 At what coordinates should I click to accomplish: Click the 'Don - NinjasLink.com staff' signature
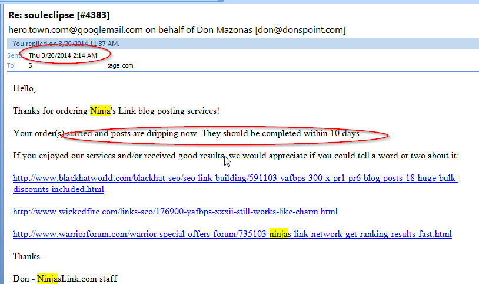pyautogui.click(x=65, y=279)
